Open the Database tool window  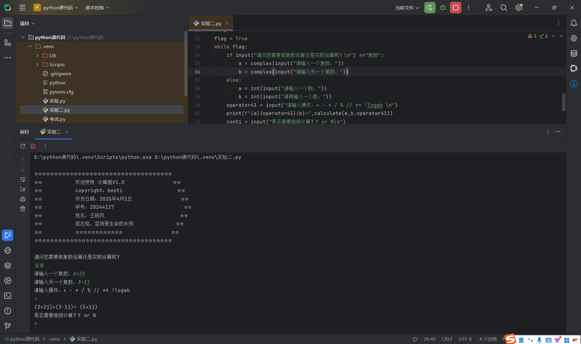tap(574, 54)
